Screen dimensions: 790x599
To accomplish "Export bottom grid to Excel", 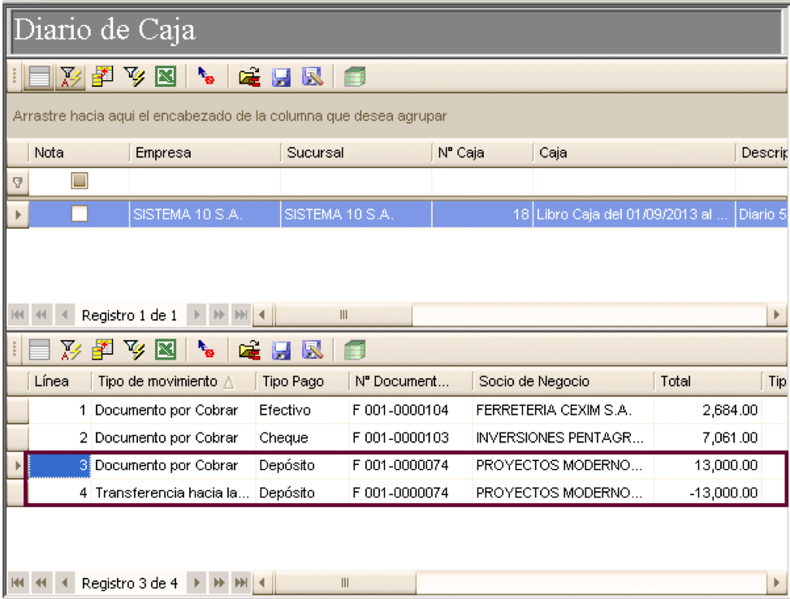I will (166, 350).
